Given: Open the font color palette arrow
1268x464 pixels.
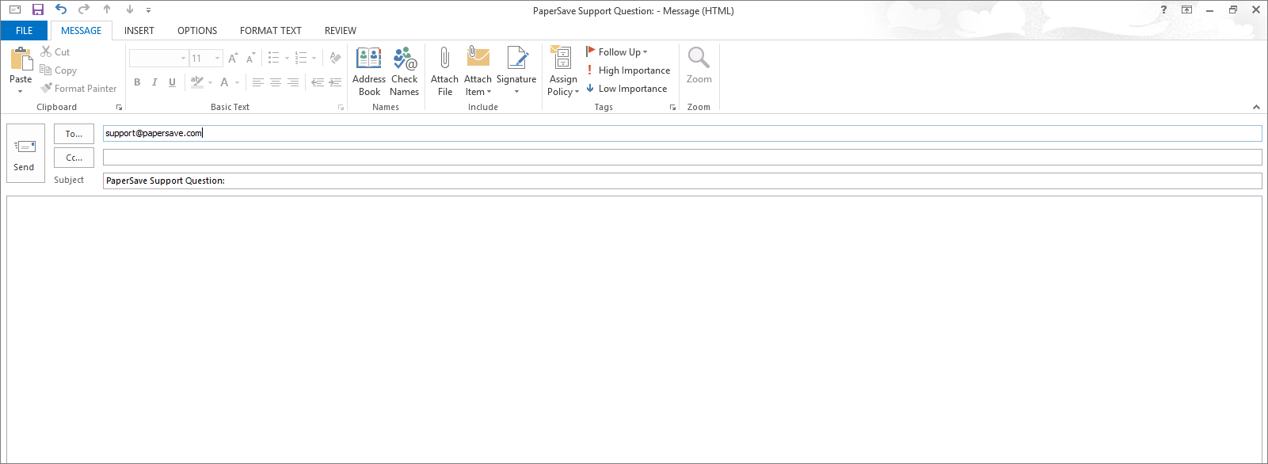Looking at the screenshot, I should (237, 82).
